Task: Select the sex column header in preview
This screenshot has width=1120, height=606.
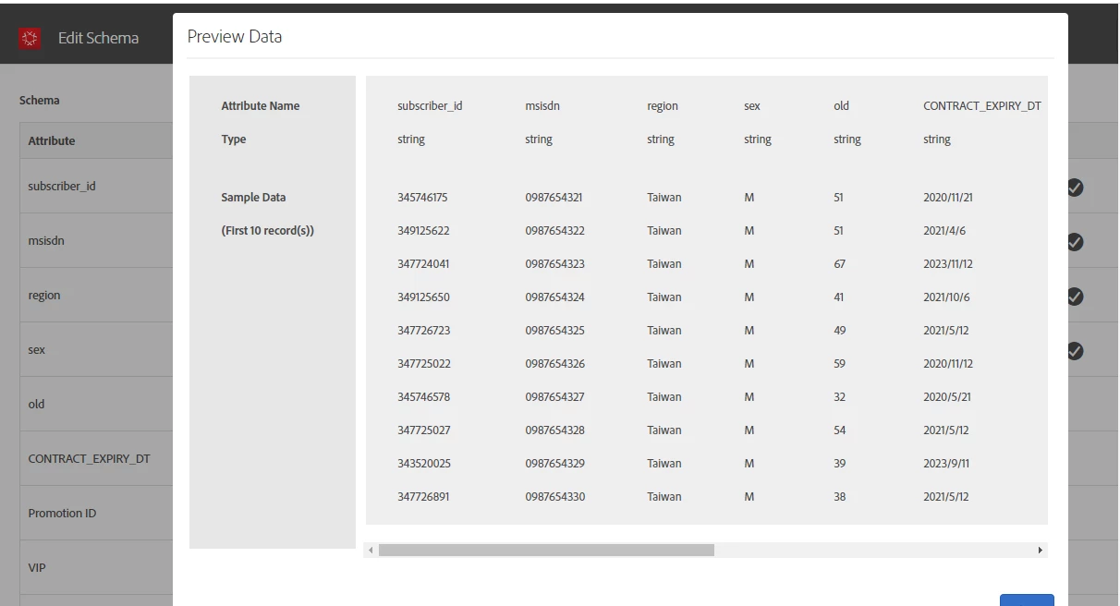Action: coord(752,106)
